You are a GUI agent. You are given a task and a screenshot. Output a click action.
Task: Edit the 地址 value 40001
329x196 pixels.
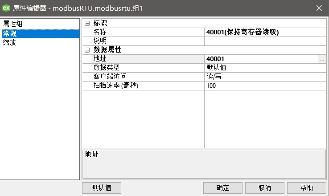point(261,59)
